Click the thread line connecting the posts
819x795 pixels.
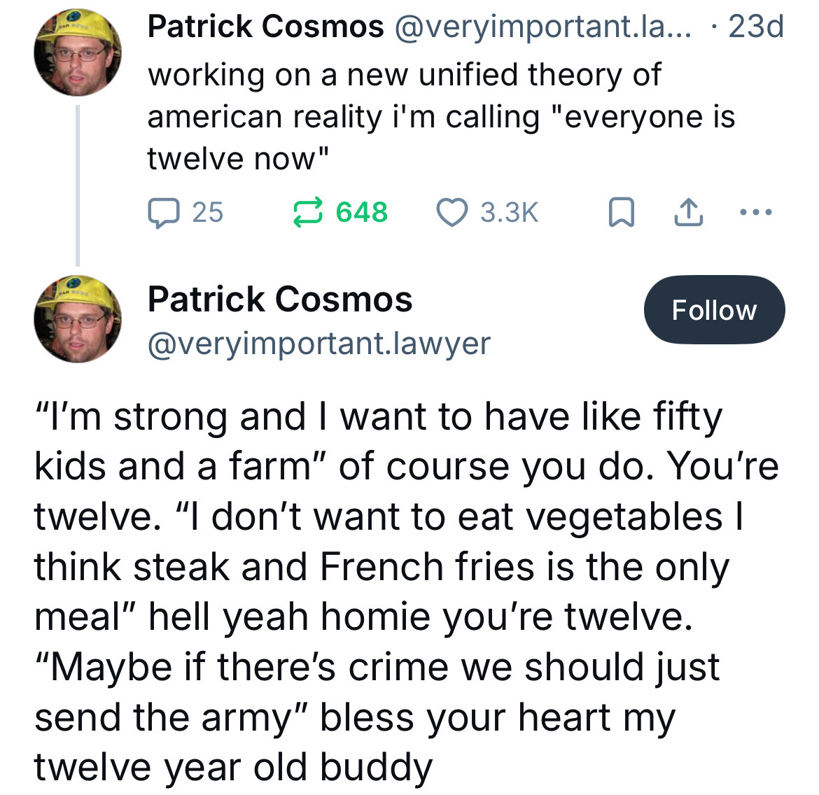click(78, 185)
